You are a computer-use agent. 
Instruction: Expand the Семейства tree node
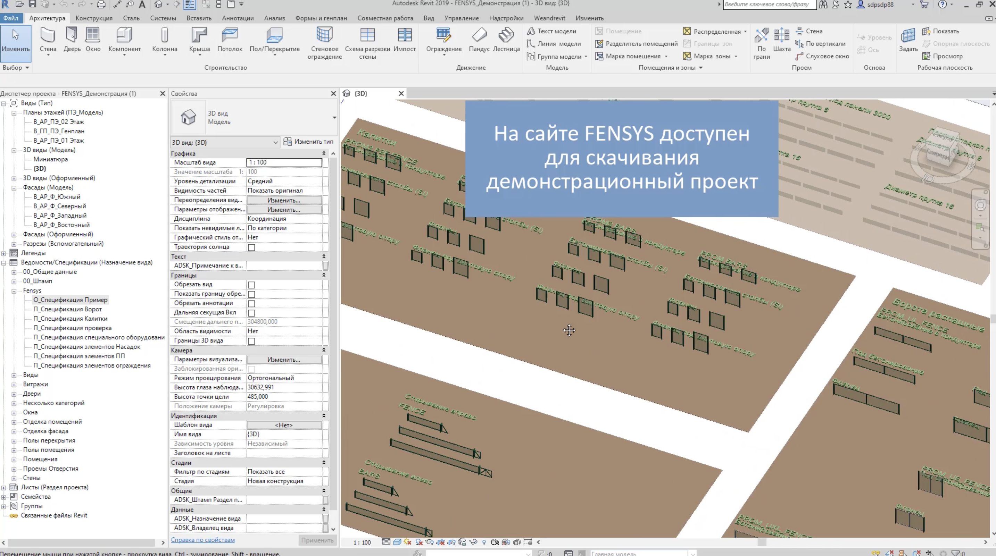(x=4, y=497)
